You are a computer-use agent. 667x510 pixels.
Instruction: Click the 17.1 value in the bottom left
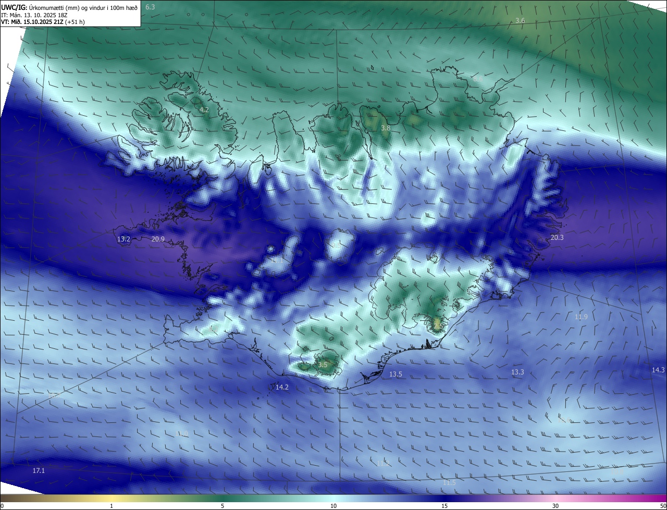point(39,471)
